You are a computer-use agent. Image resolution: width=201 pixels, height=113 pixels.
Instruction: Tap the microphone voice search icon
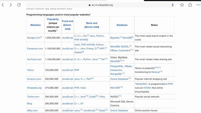click(x=172, y=5)
